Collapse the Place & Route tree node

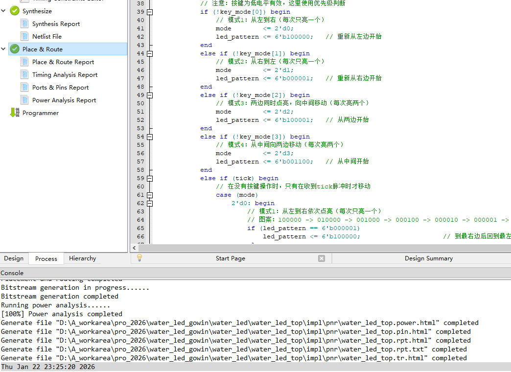3,49
